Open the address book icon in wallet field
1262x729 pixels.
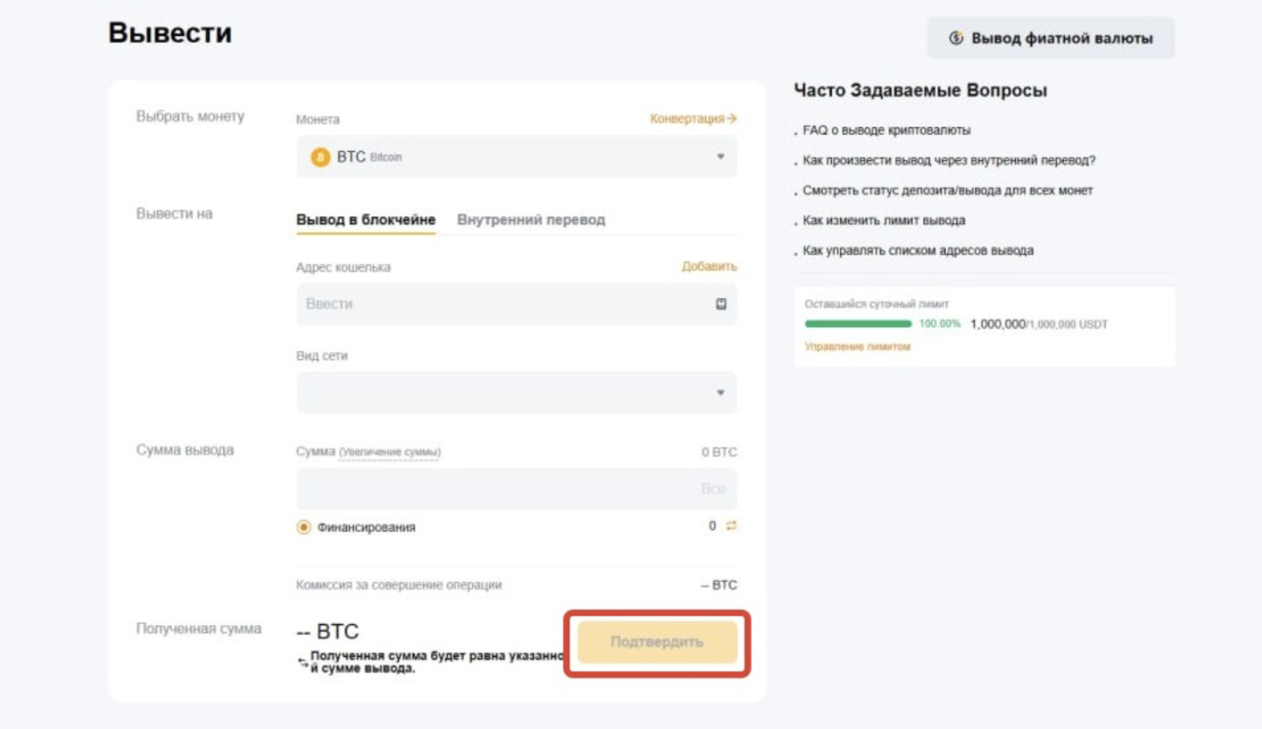(721, 304)
